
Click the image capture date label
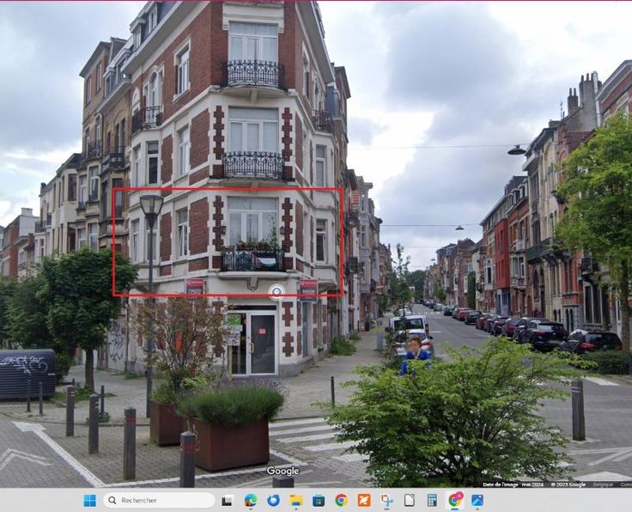(x=513, y=485)
